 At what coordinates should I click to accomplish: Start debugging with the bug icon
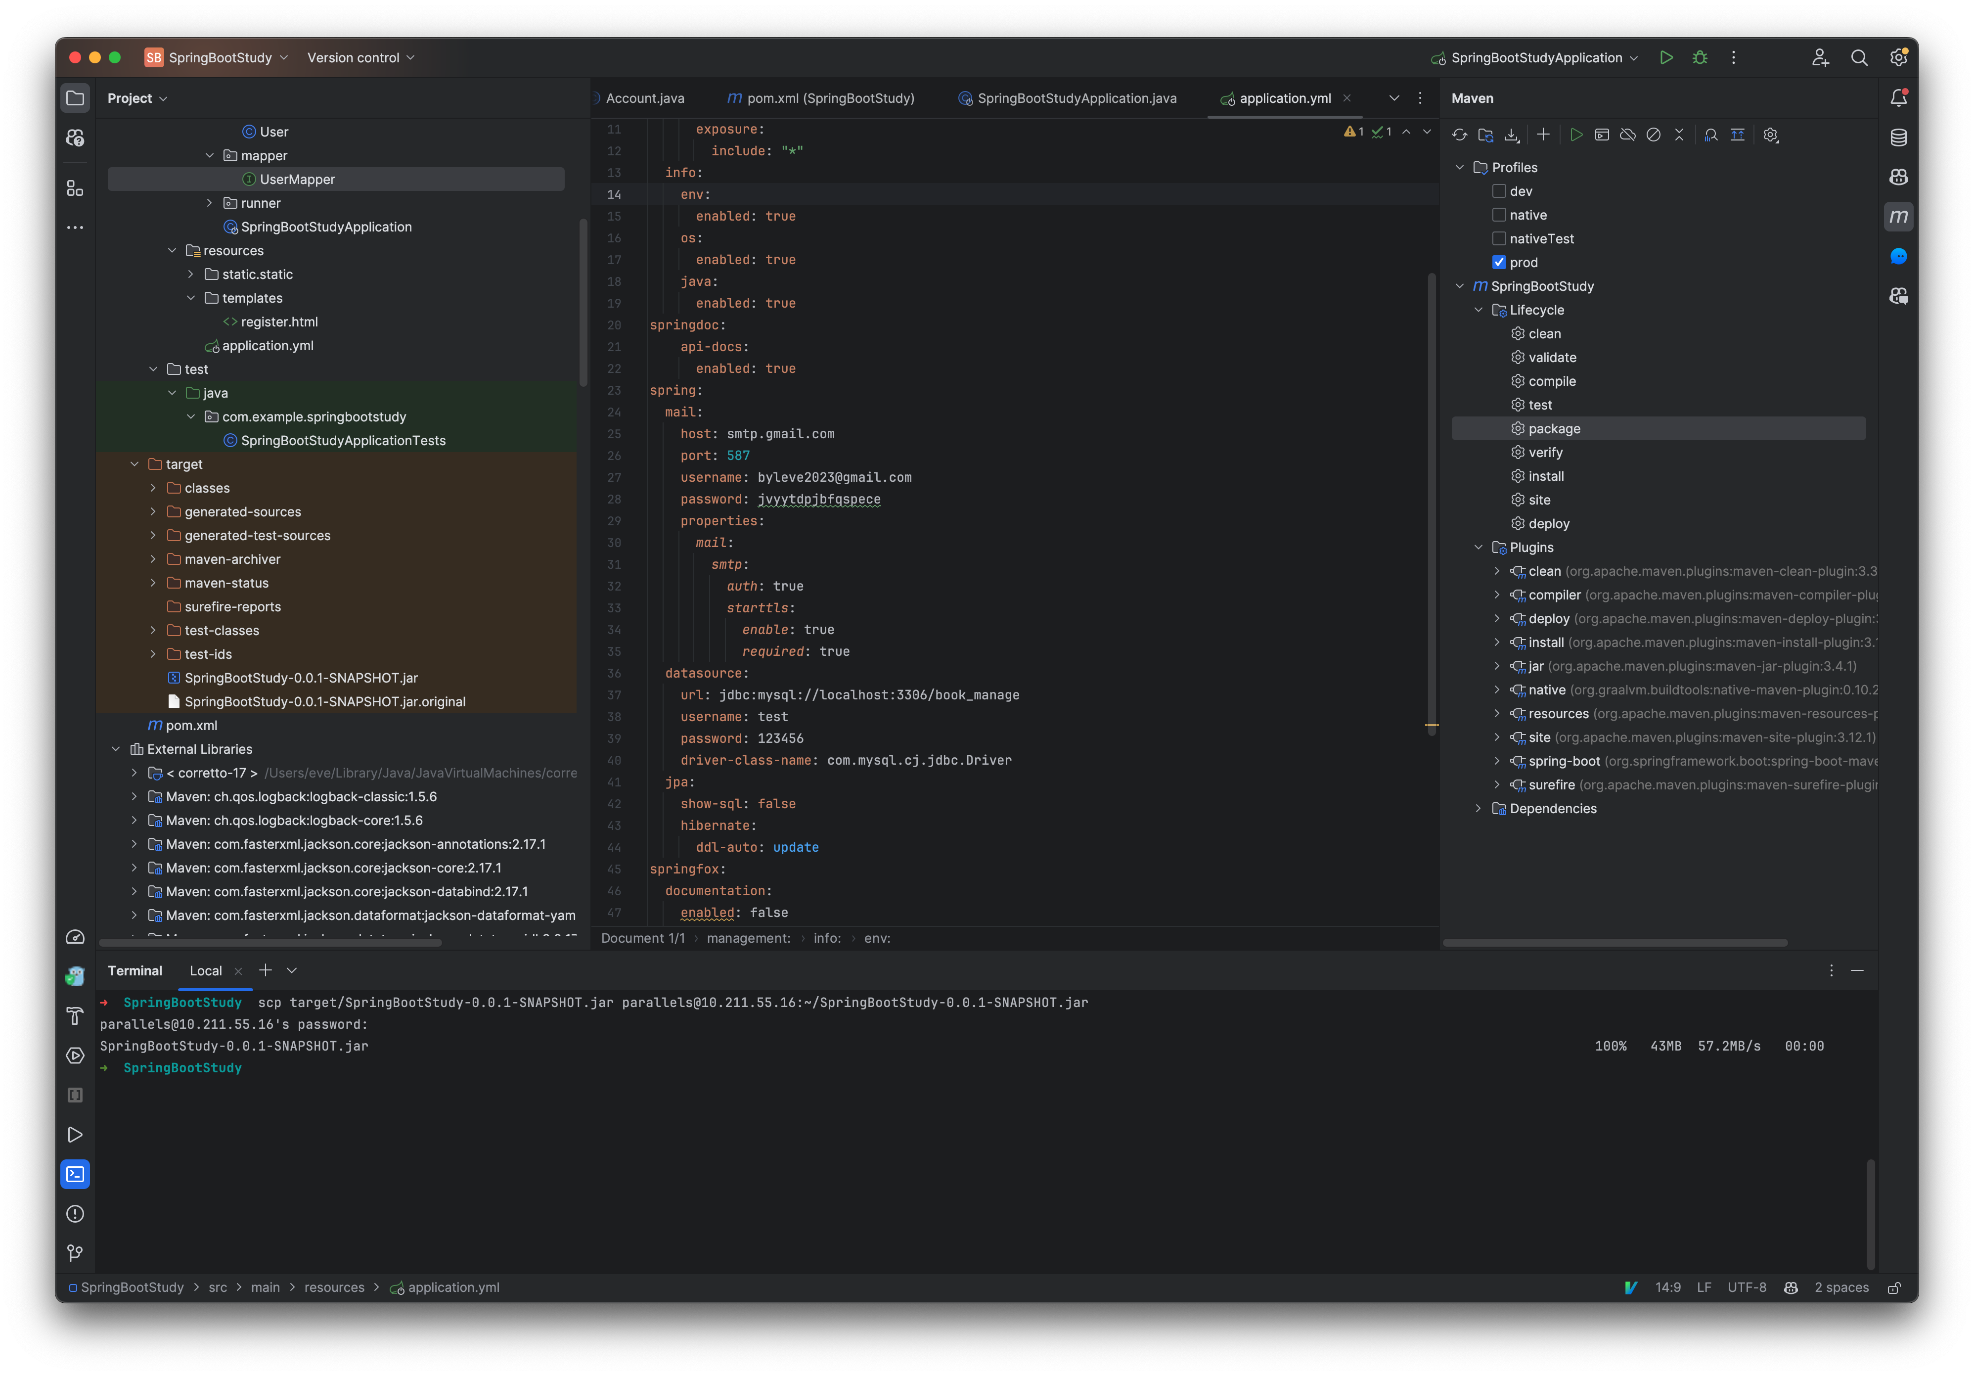click(1700, 57)
